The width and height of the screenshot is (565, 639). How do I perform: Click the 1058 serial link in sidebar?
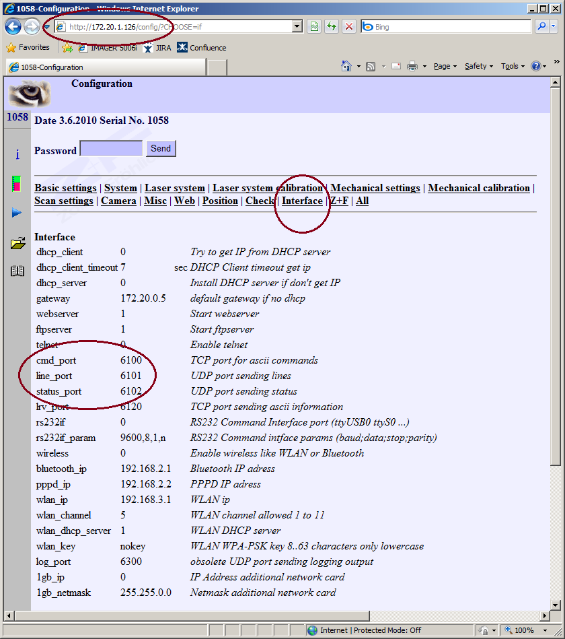(17, 117)
